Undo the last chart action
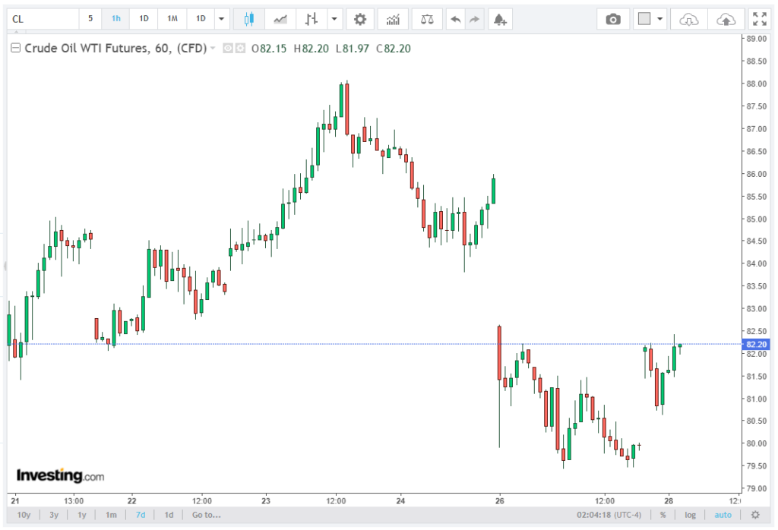Screen dimensions: 778x530 point(456,19)
